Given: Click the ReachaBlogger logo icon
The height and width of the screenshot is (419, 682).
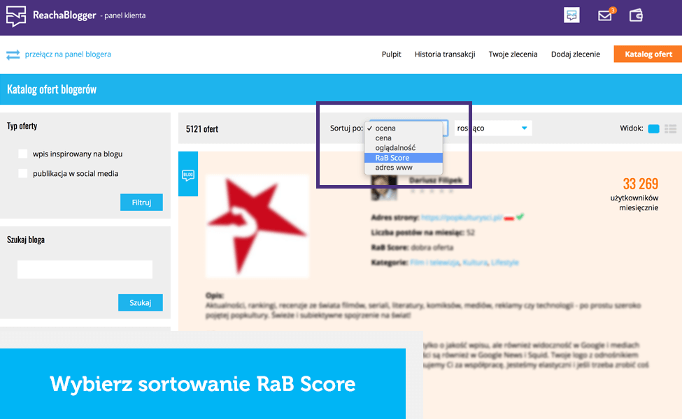Looking at the screenshot, I should click(16, 16).
